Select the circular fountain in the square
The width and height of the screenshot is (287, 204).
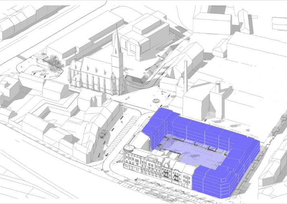click(156, 99)
